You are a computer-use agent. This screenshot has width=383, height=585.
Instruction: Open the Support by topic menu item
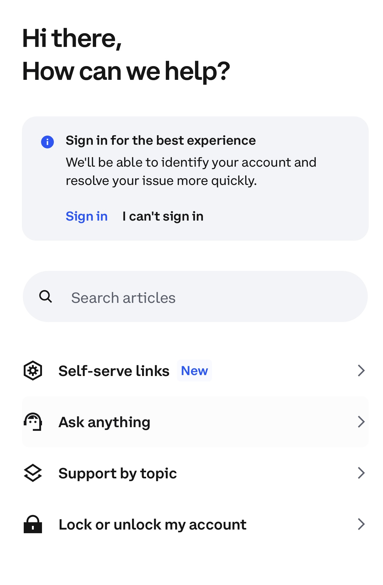tap(117, 473)
